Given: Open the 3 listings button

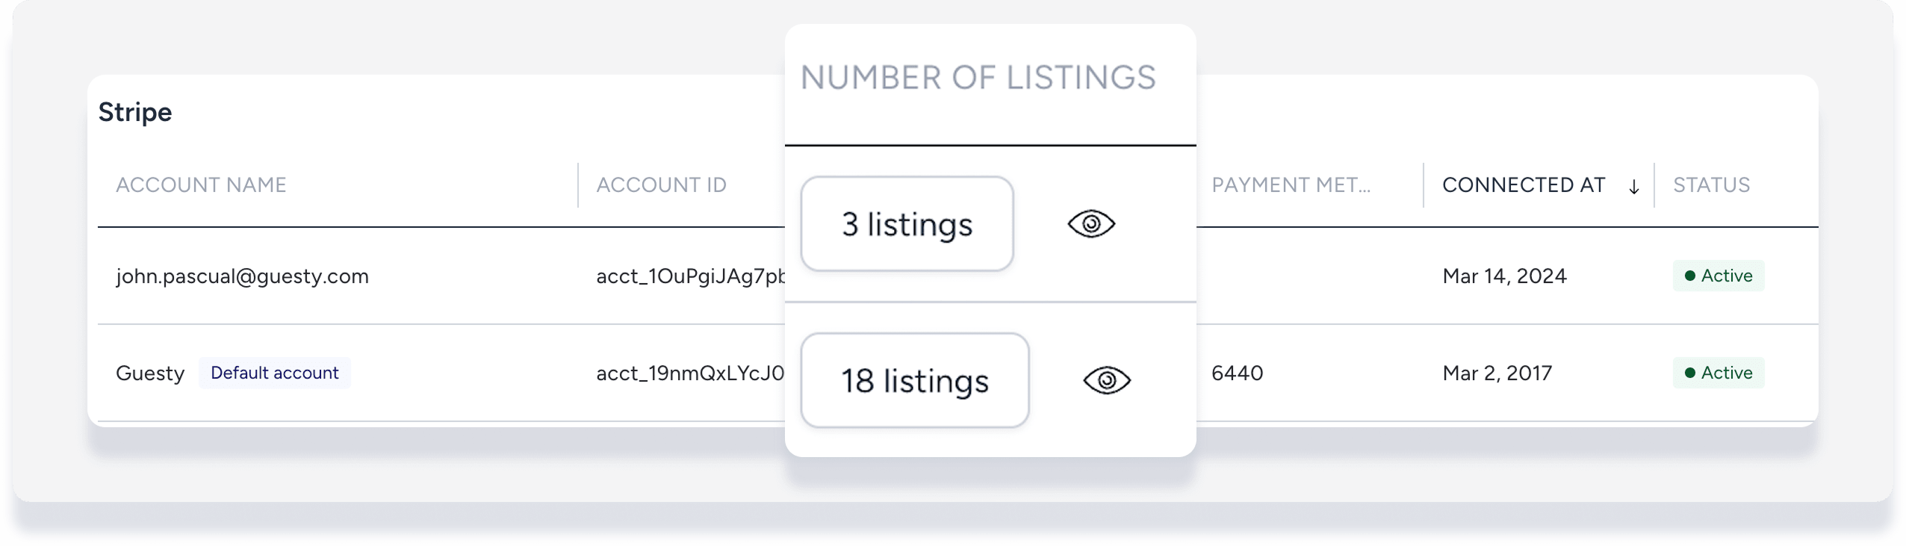Looking at the screenshot, I should (x=907, y=224).
